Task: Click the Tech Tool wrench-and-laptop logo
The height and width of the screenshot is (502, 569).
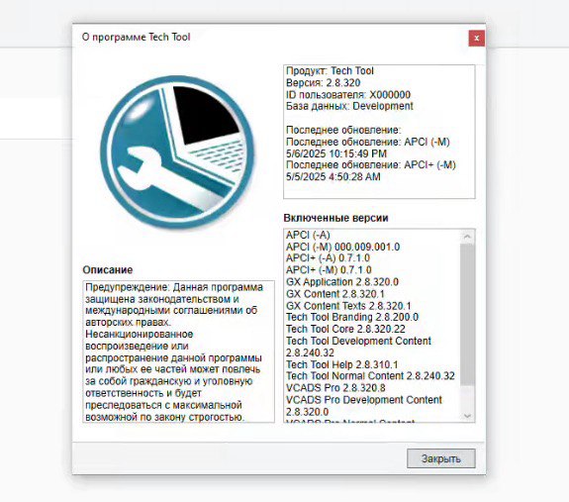Action: (x=177, y=152)
